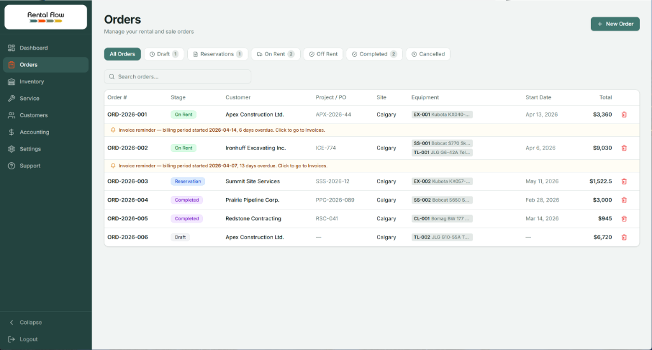Image resolution: width=652 pixels, height=350 pixels.
Task: Click the Customers people icon
Action: (11, 115)
